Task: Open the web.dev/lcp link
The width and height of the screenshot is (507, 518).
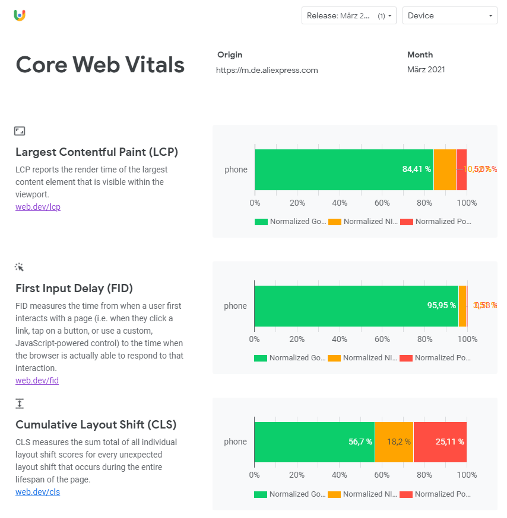Action: click(x=38, y=207)
